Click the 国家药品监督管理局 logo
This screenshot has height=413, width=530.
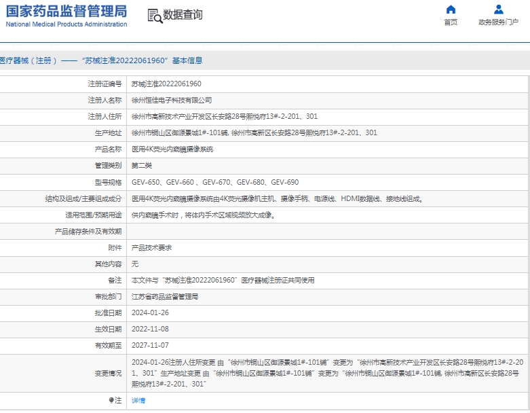[67, 16]
